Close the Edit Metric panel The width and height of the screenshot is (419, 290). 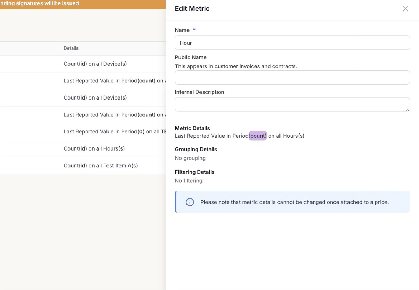click(x=405, y=9)
